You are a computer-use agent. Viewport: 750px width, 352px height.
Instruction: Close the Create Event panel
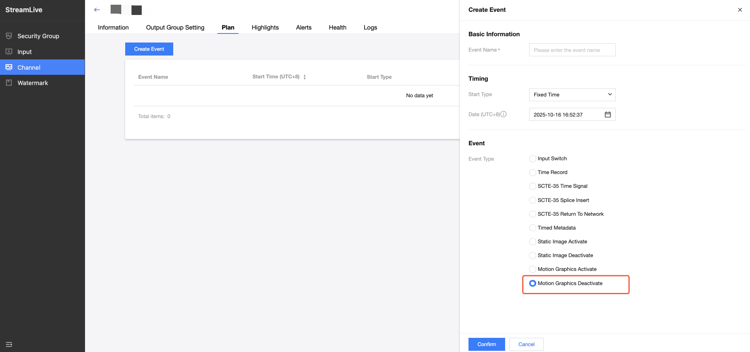tap(740, 10)
